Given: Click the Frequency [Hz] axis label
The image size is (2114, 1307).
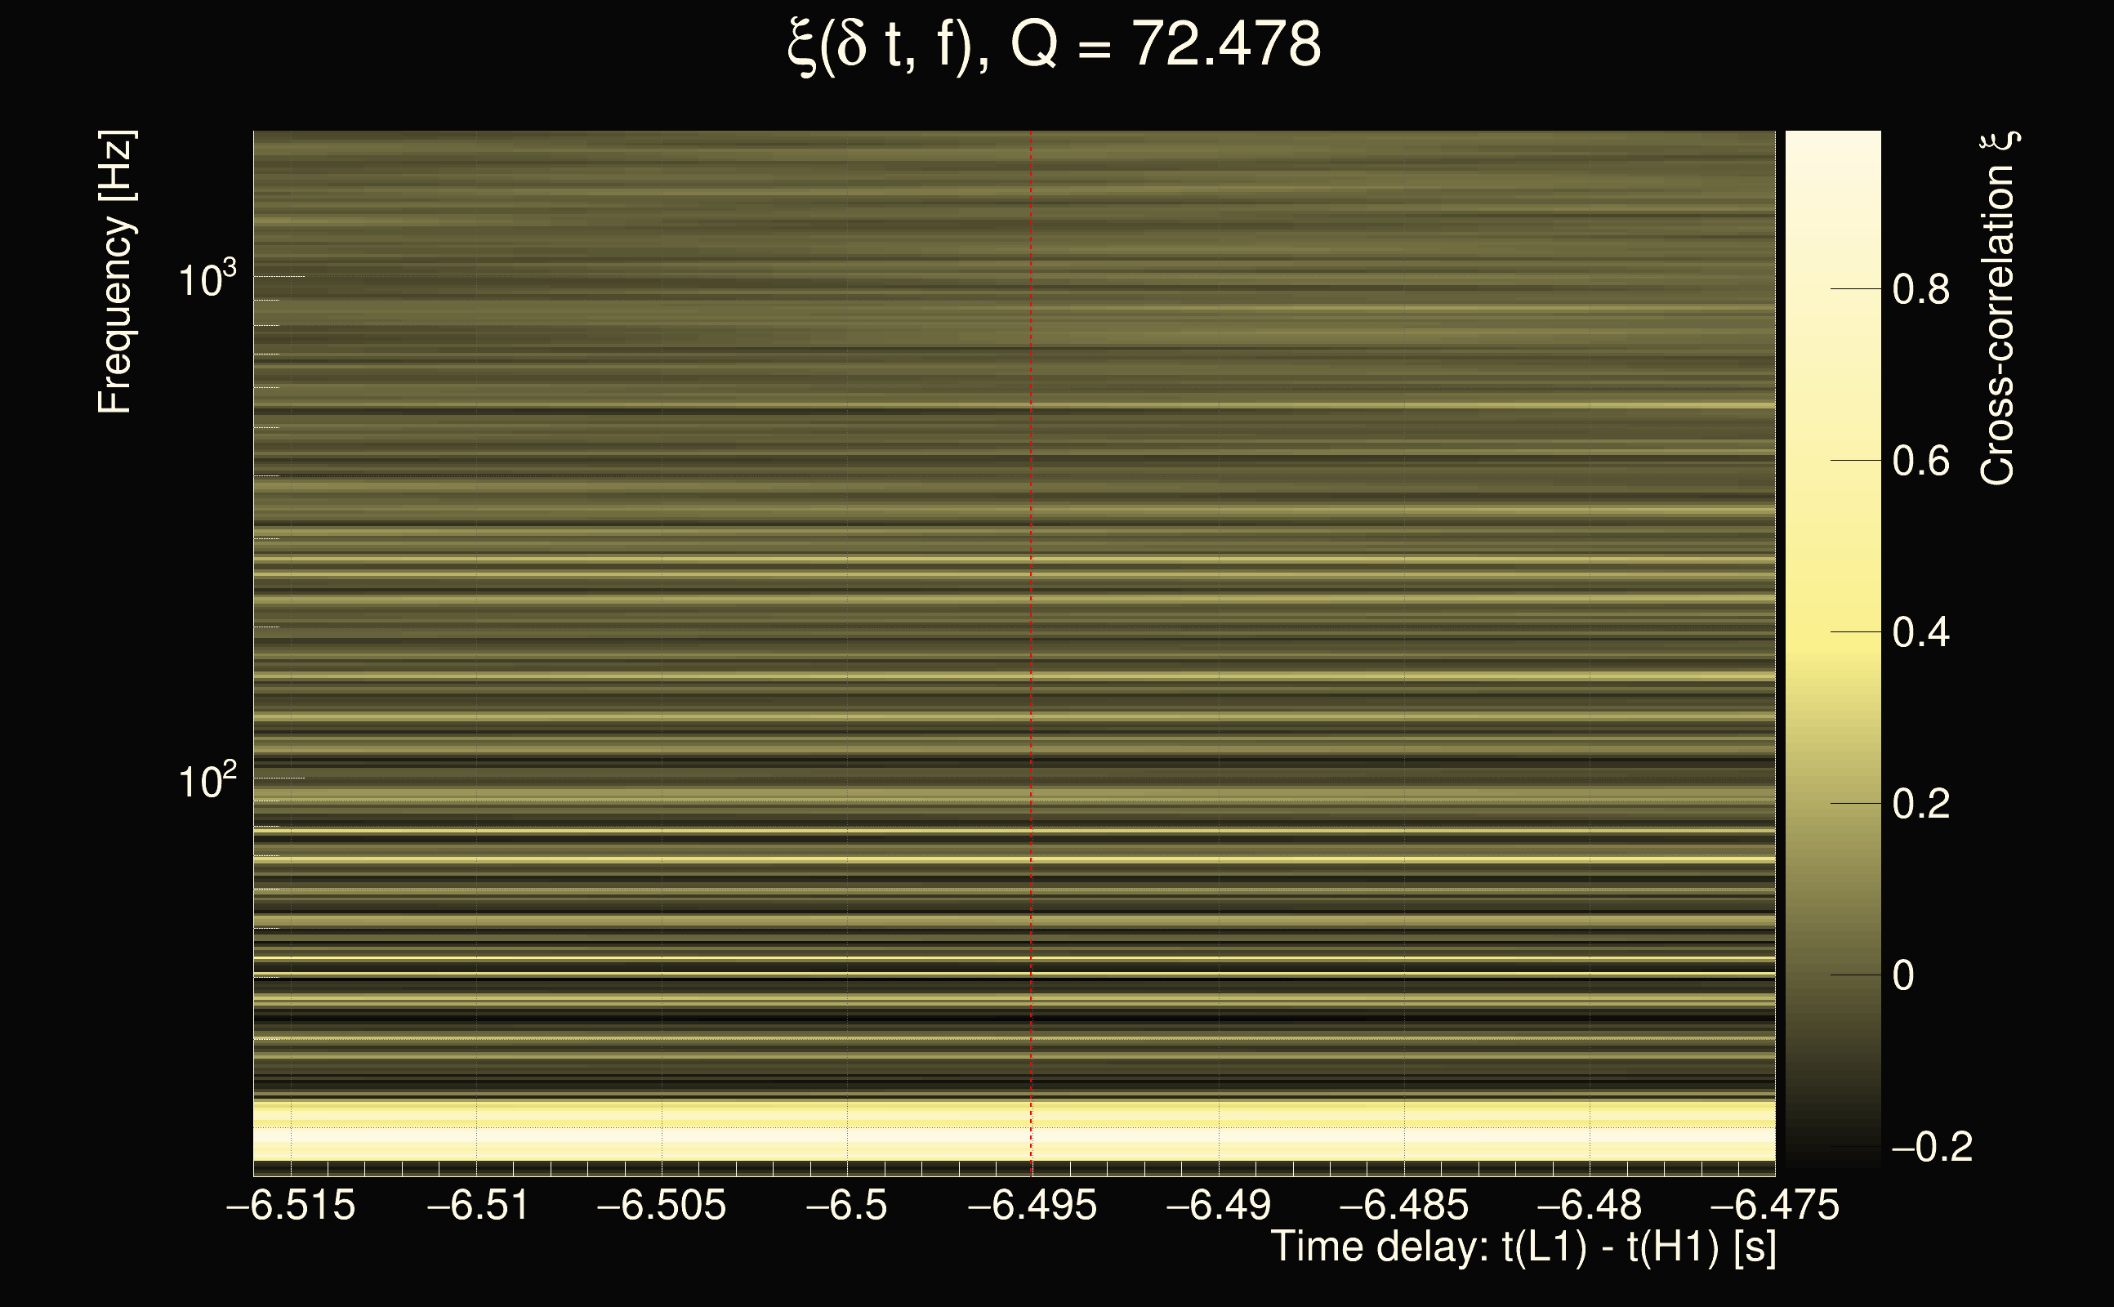Looking at the screenshot, I should (x=115, y=272).
